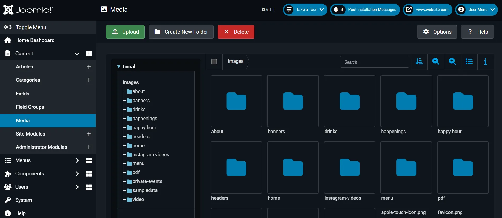Select the happenings folder in grid
The width and height of the screenshot is (502, 218).
pos(406,101)
